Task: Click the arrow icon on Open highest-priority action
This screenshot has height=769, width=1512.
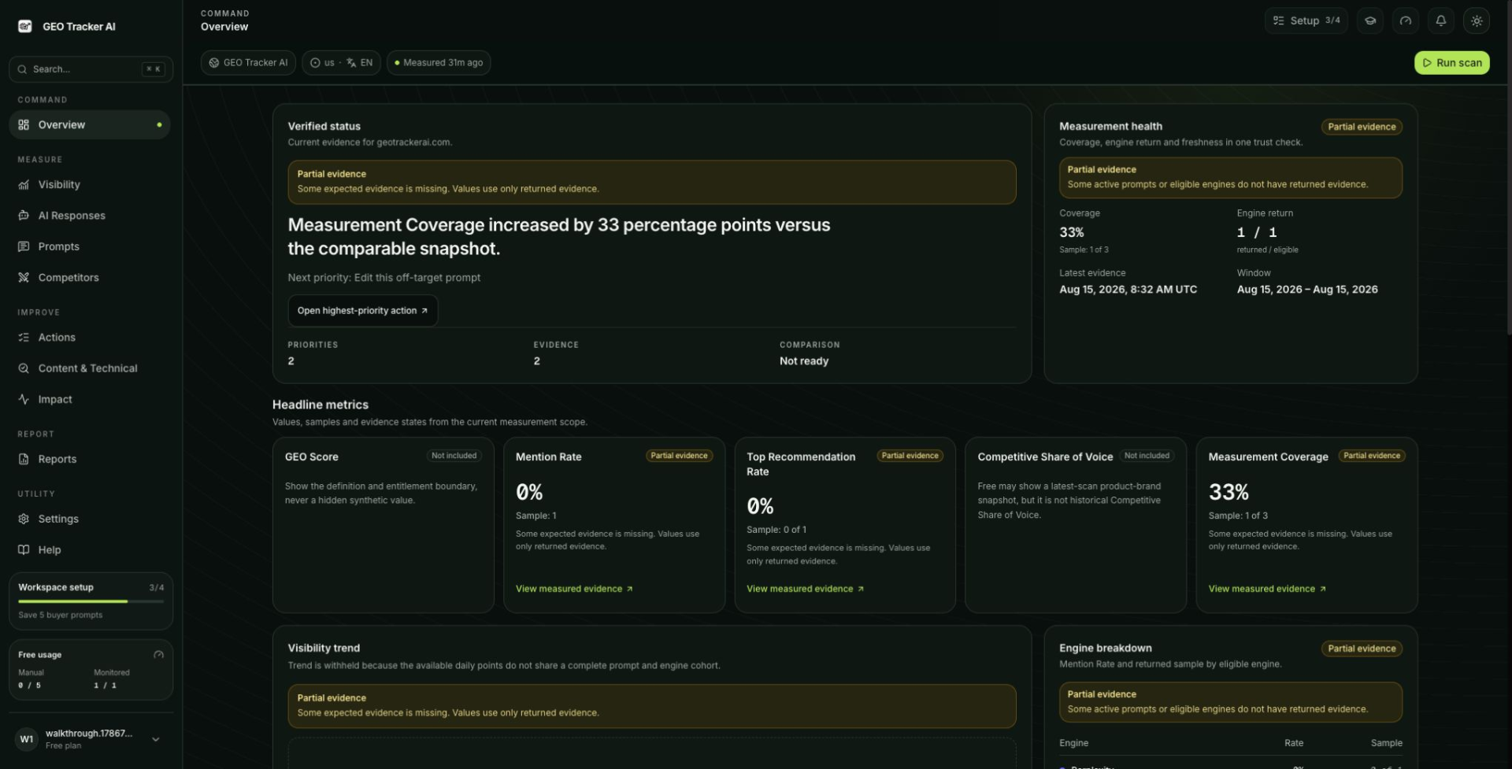Action: [424, 311]
